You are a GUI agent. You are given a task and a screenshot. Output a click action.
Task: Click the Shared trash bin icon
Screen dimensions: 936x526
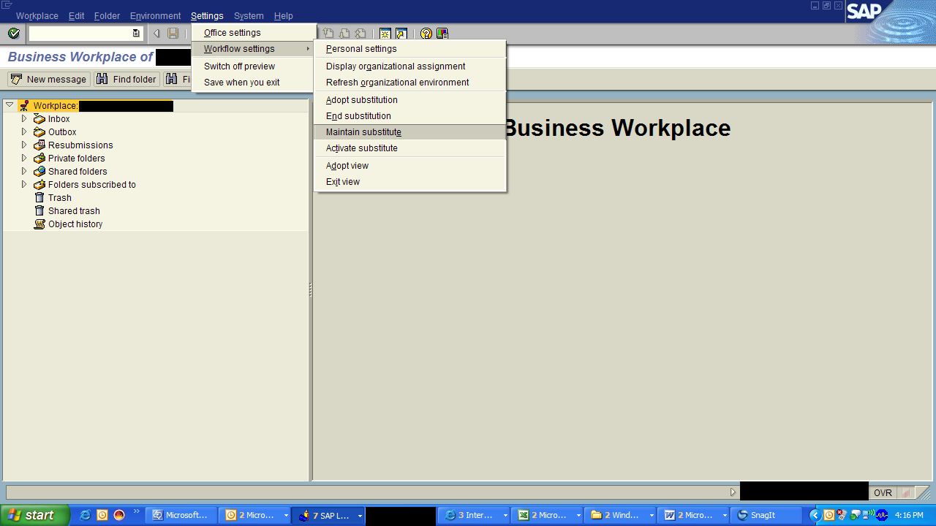(x=39, y=210)
